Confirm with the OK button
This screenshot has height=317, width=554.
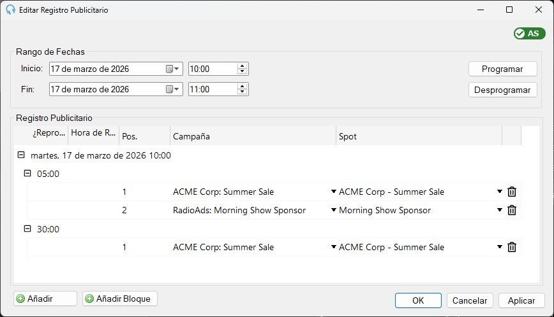(x=418, y=300)
